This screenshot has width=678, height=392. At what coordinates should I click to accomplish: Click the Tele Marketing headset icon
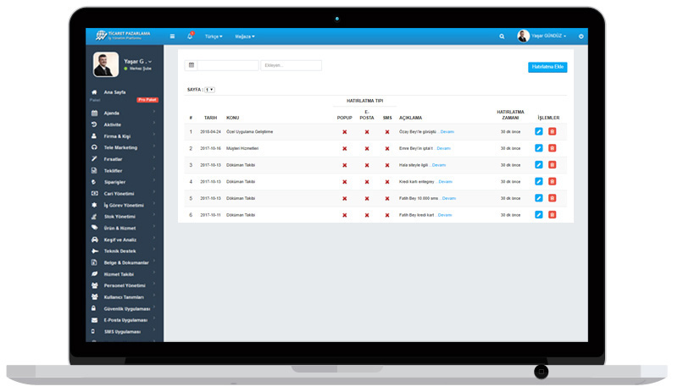94,147
